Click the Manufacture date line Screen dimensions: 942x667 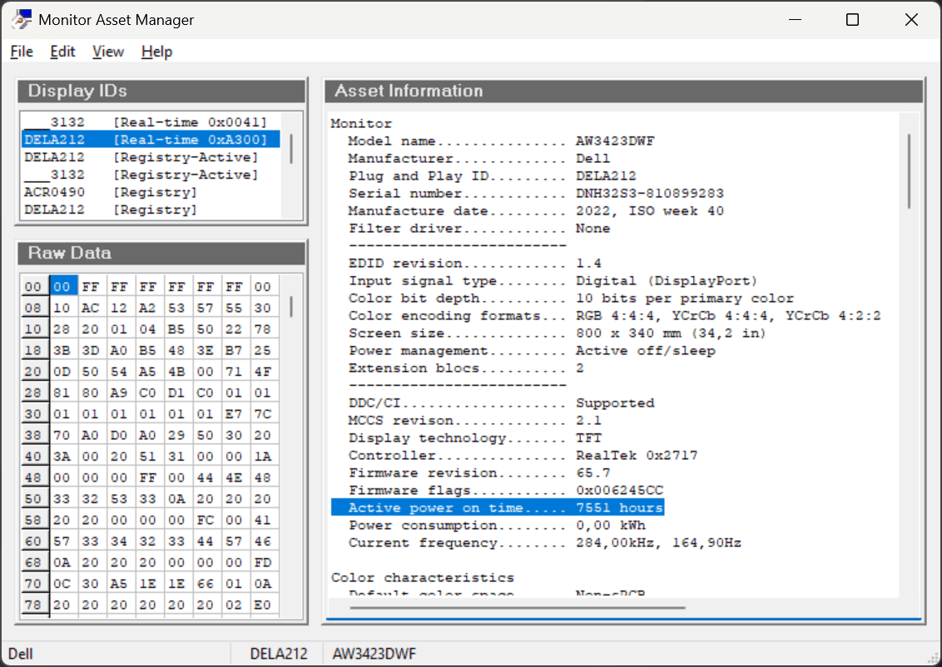coord(536,210)
